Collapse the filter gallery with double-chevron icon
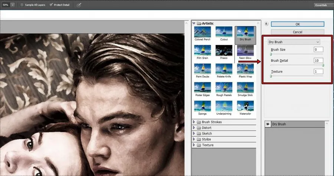The image size is (334, 176). point(266,24)
